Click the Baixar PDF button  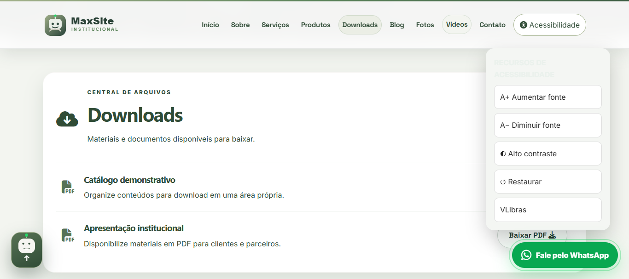(x=532, y=235)
